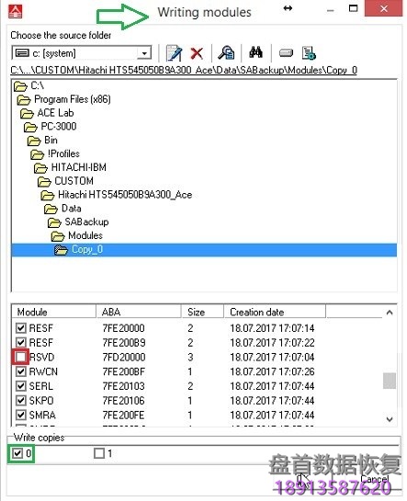Select the Data folder
The width and height of the screenshot is (407, 501).
point(62,209)
